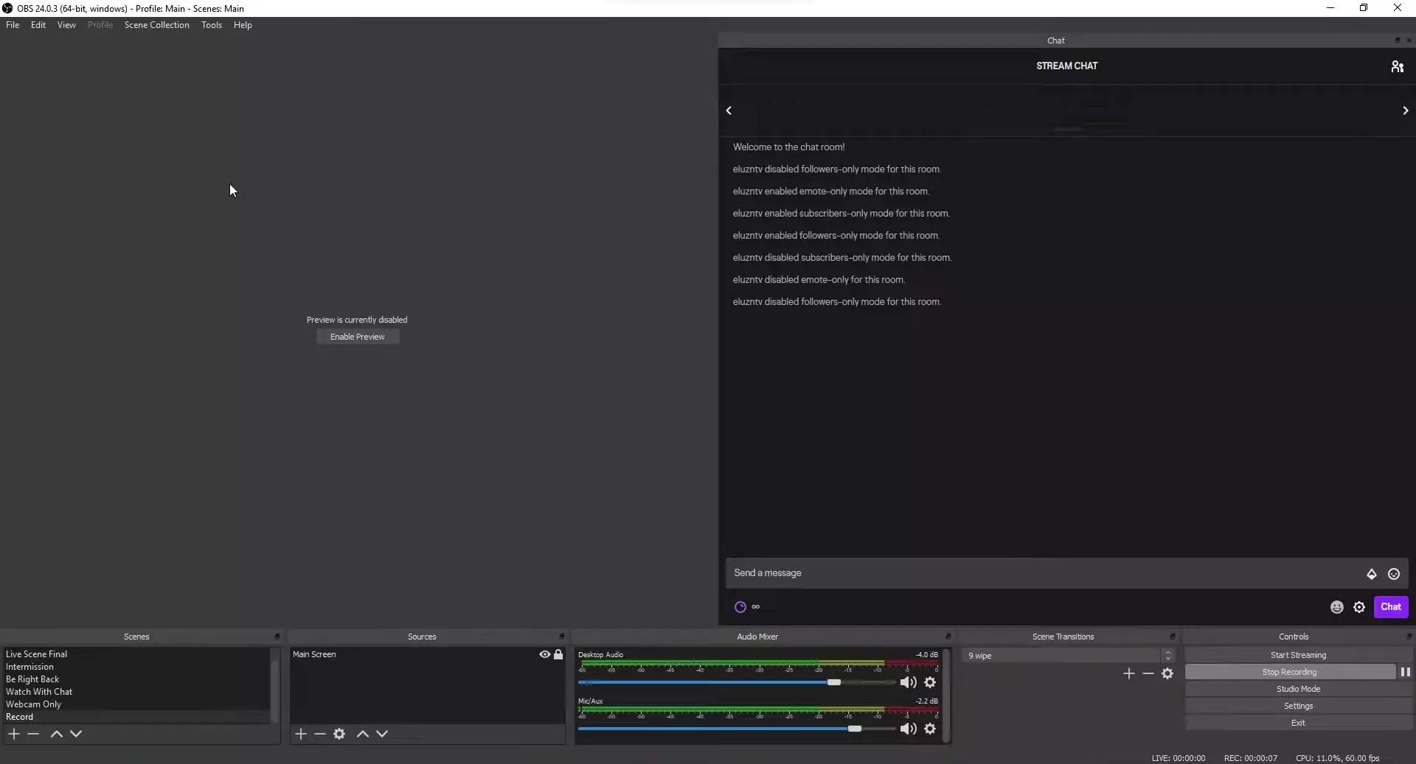Select the Record scene
The image size is (1416, 764).
(137, 717)
